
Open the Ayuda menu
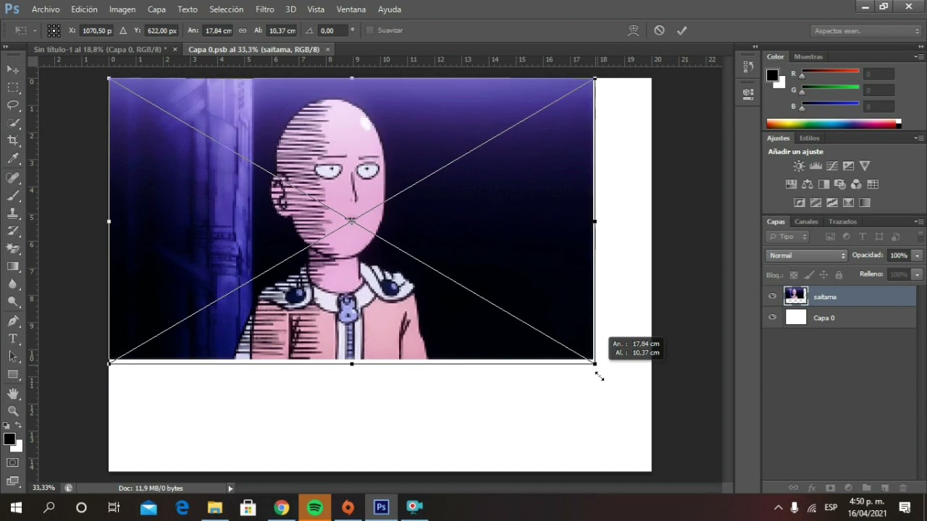(x=390, y=9)
